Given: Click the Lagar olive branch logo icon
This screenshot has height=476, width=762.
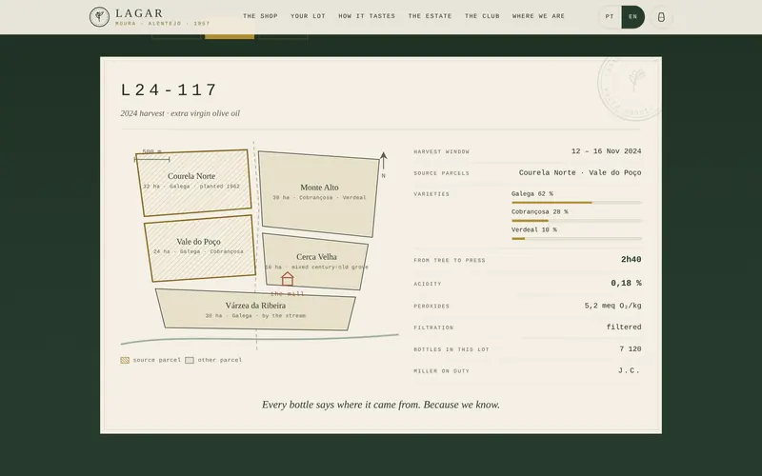Looking at the screenshot, I should [99, 17].
